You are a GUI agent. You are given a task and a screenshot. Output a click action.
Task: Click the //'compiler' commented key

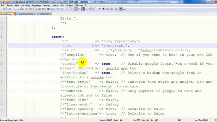click(73, 55)
